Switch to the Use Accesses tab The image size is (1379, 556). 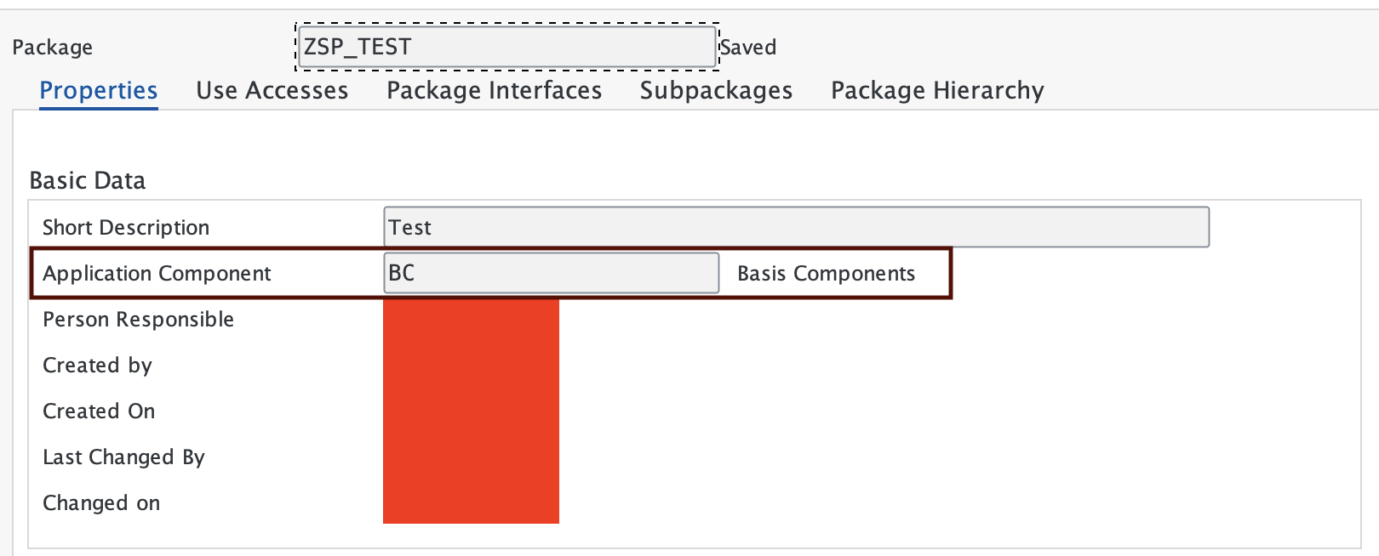pyautogui.click(x=272, y=90)
